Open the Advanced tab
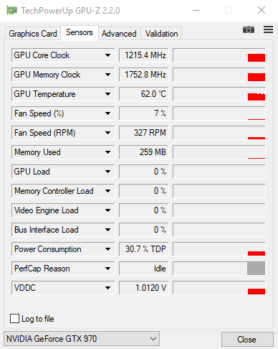The image size is (278, 349). [119, 34]
